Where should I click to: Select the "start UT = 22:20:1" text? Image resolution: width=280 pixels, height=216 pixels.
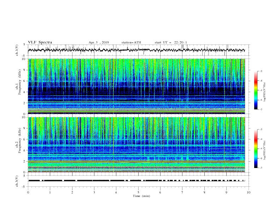coord(171,42)
